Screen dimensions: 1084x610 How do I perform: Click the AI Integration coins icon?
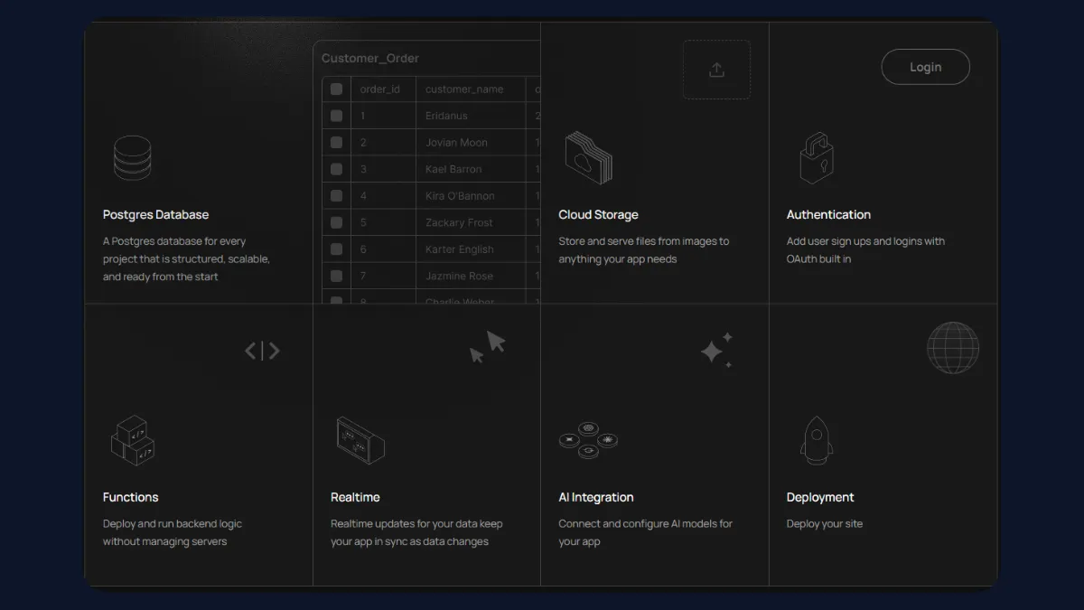[588, 440]
